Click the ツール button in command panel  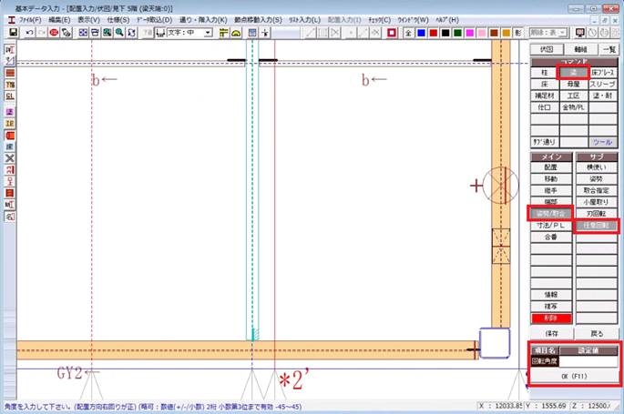point(603,142)
